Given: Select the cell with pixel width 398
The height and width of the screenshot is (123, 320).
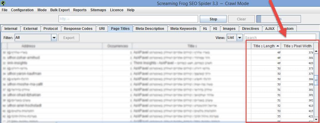Looking at the screenshot, I should tap(297, 84).
